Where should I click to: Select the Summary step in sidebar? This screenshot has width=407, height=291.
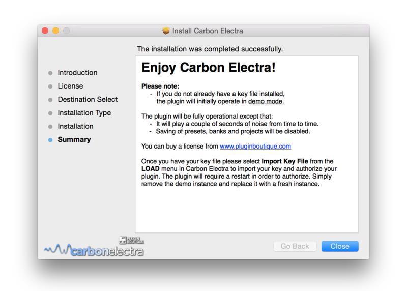[74, 140]
